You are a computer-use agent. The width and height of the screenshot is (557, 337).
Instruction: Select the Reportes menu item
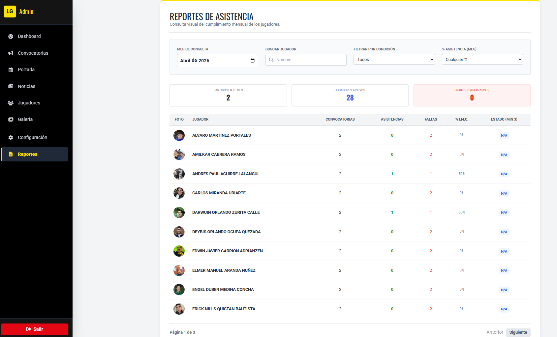pos(35,154)
